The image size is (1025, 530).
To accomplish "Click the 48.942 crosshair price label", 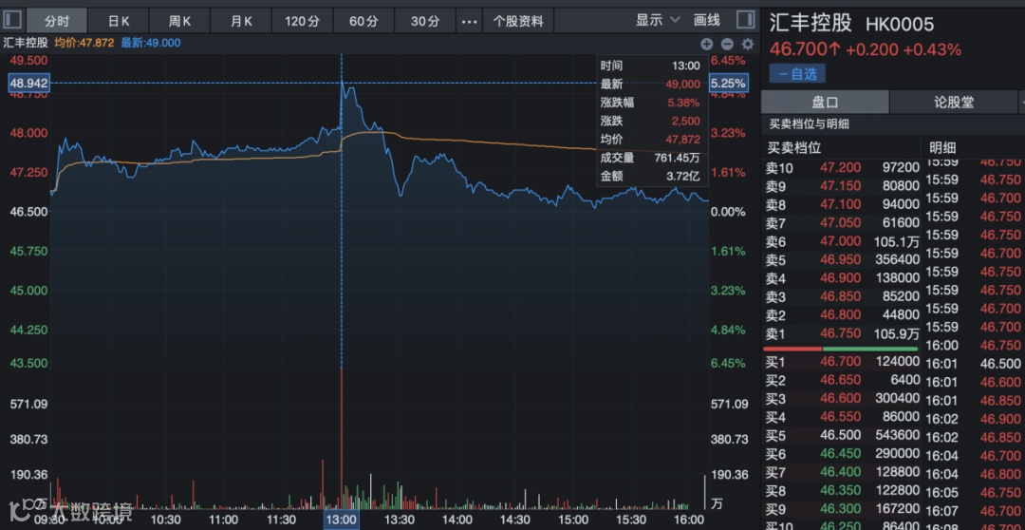I will [28, 83].
